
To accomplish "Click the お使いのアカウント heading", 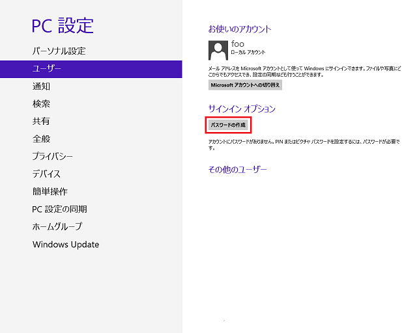I will [x=240, y=29].
